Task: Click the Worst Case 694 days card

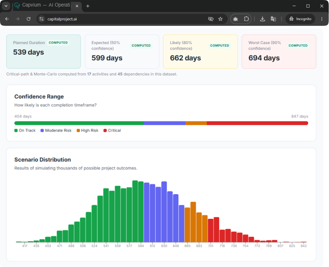Action: click(279, 51)
